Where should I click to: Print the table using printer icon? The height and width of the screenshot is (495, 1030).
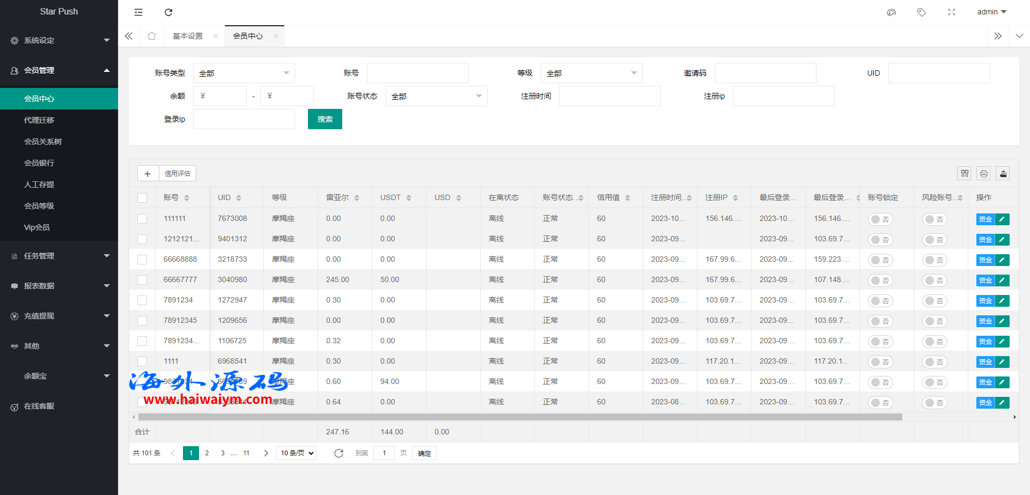pos(983,173)
